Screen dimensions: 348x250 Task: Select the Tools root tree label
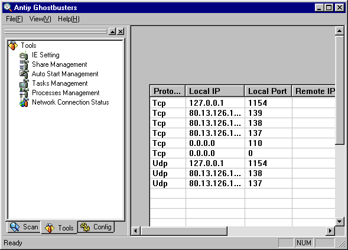(x=28, y=46)
